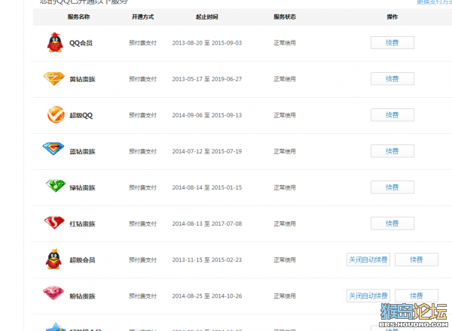
Task: Select the 红钻贵族 service name
Action: pos(82,224)
